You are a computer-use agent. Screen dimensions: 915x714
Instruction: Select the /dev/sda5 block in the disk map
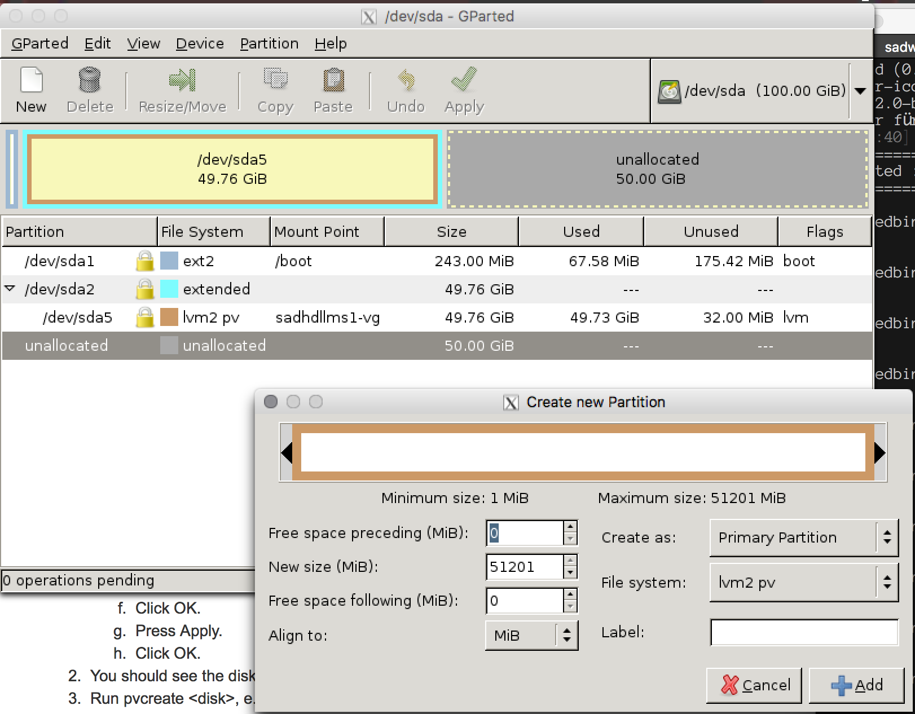232,169
